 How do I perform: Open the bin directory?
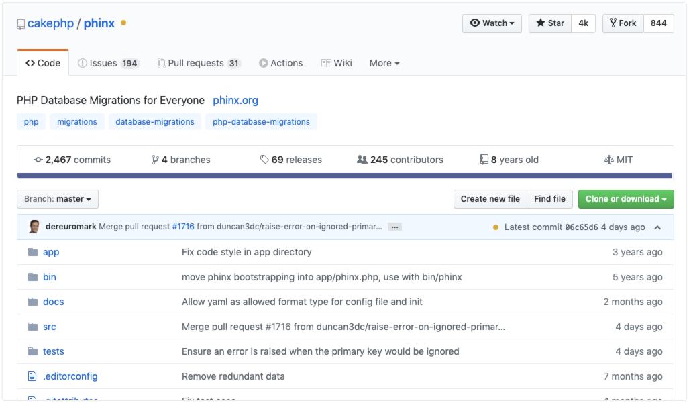50,277
